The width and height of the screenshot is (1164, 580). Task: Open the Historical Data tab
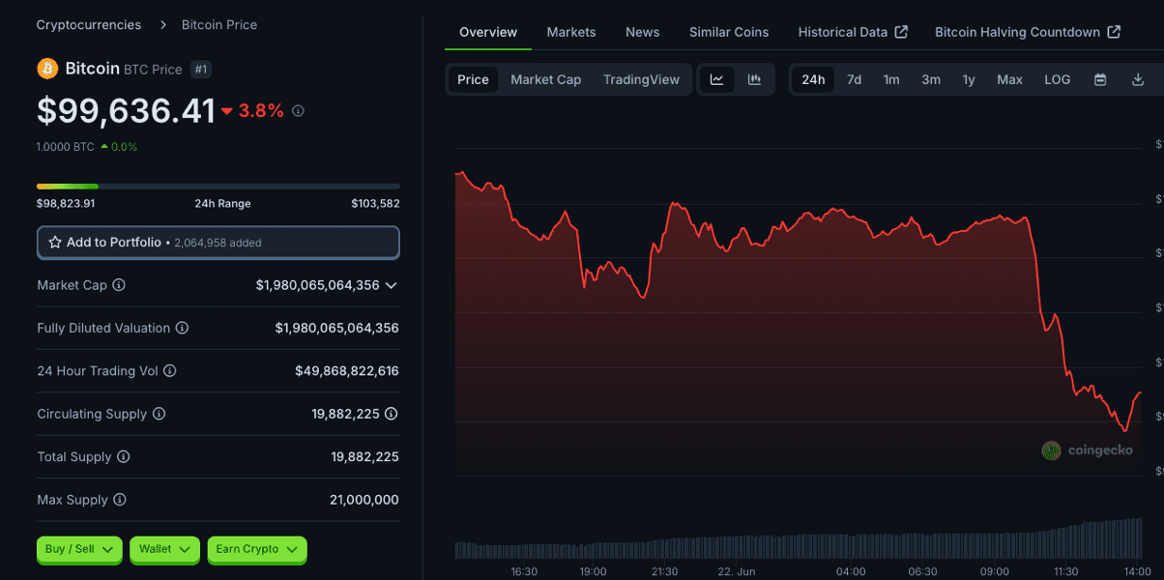coord(853,32)
